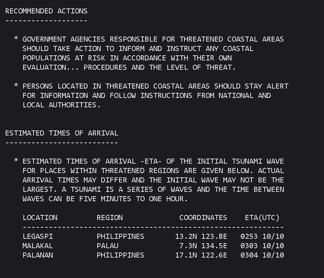Click the RECOMMENDED ACTIONS heading
Viewport: 324px width, 278px height.
[46, 11]
